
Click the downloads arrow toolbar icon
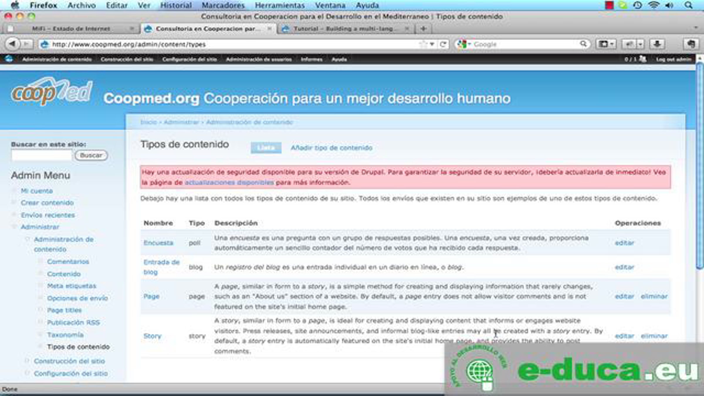[x=657, y=44]
